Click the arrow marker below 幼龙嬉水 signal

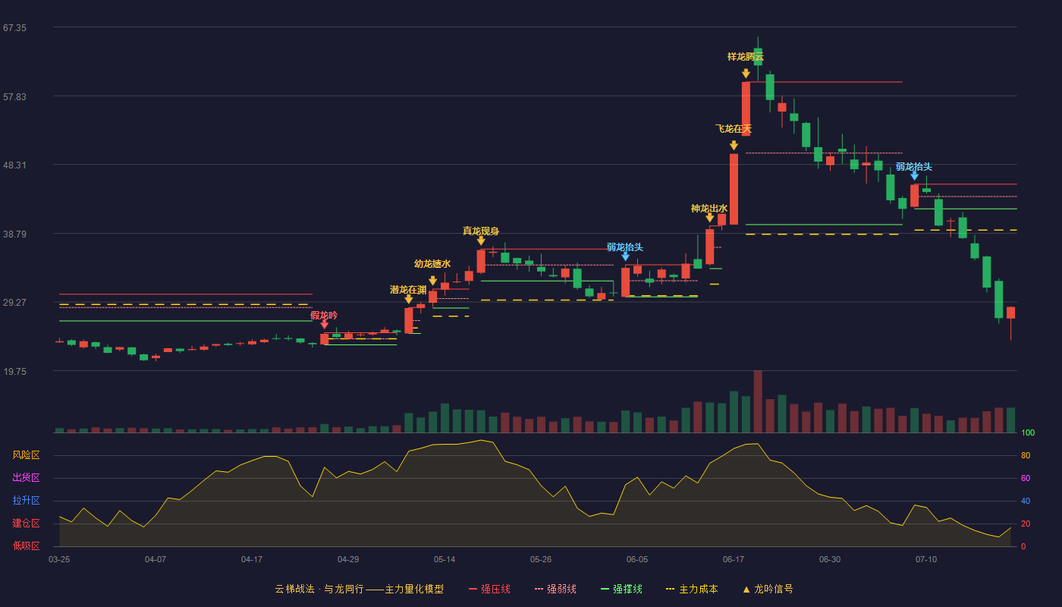coord(432,281)
